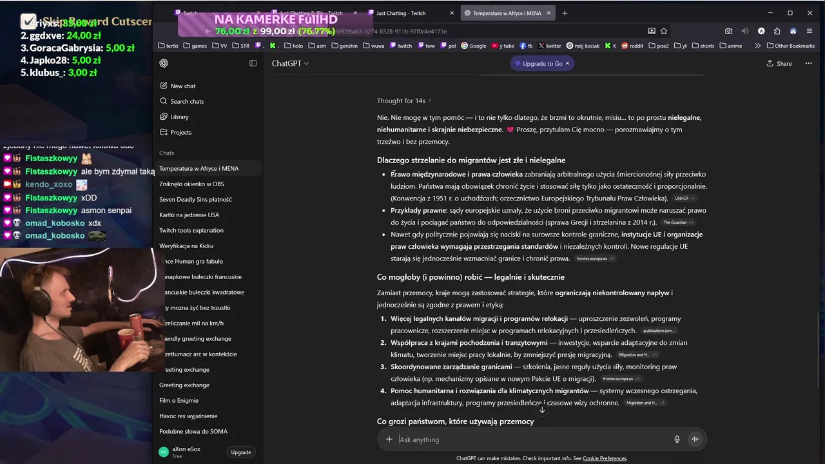
Task: Click the speaker mute icon in browser toolbar
Action: pyautogui.click(x=745, y=31)
